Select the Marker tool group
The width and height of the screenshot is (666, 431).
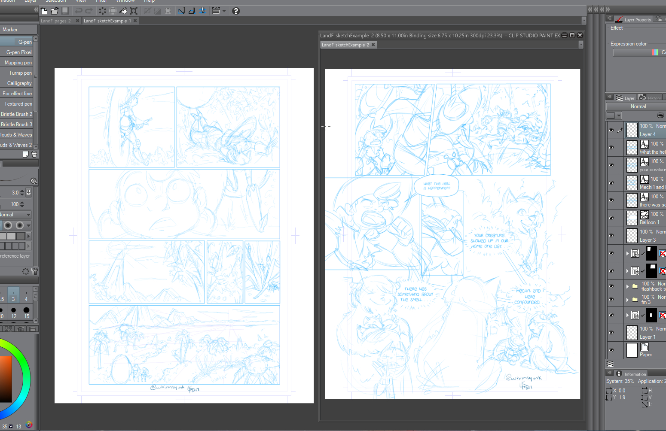pyautogui.click(x=18, y=30)
